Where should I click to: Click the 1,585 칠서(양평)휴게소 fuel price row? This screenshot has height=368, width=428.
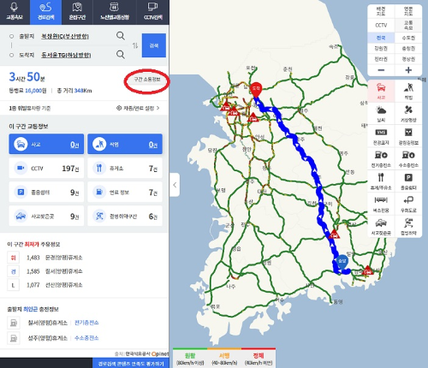pos(45,271)
